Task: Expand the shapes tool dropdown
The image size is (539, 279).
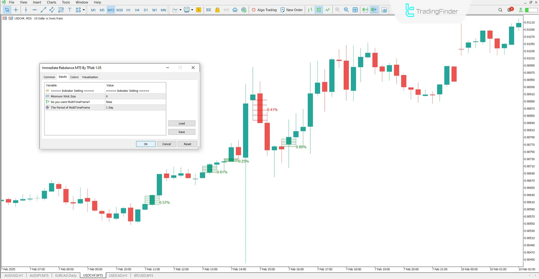Action: pos(83,10)
